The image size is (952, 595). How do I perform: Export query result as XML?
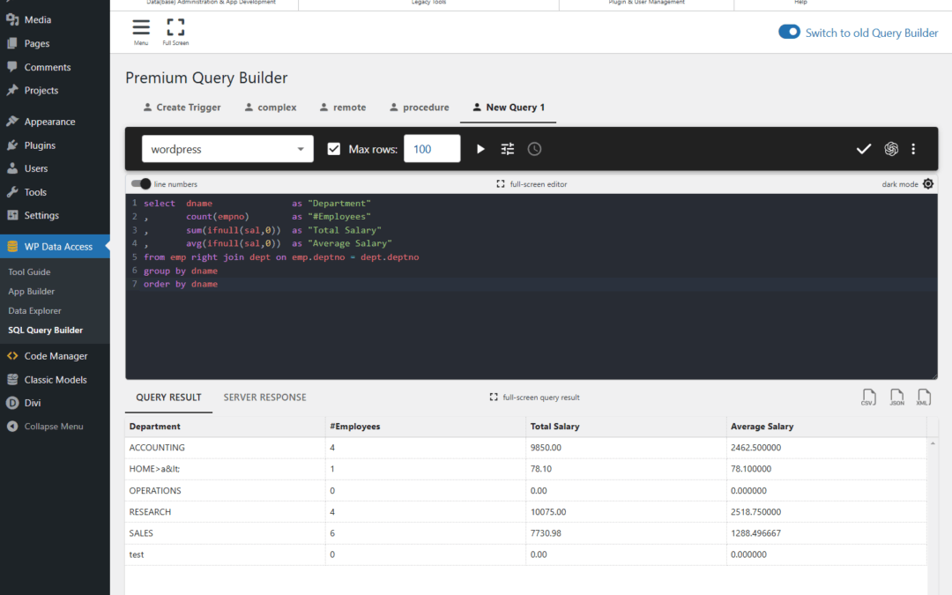(x=924, y=397)
